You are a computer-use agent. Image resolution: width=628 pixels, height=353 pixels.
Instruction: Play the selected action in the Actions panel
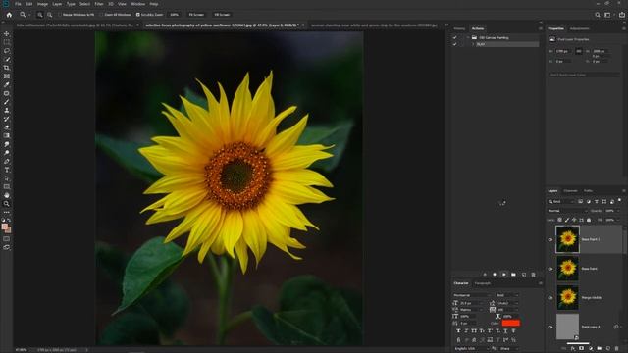click(503, 275)
